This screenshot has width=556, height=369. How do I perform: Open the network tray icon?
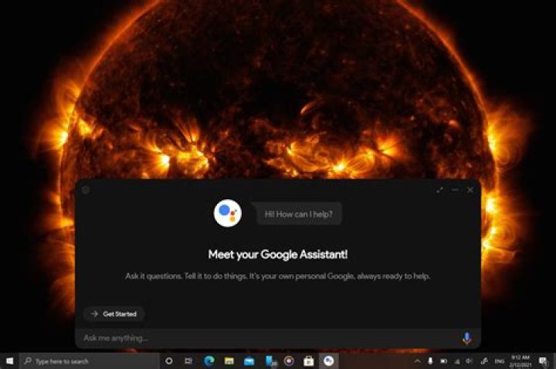457,361
